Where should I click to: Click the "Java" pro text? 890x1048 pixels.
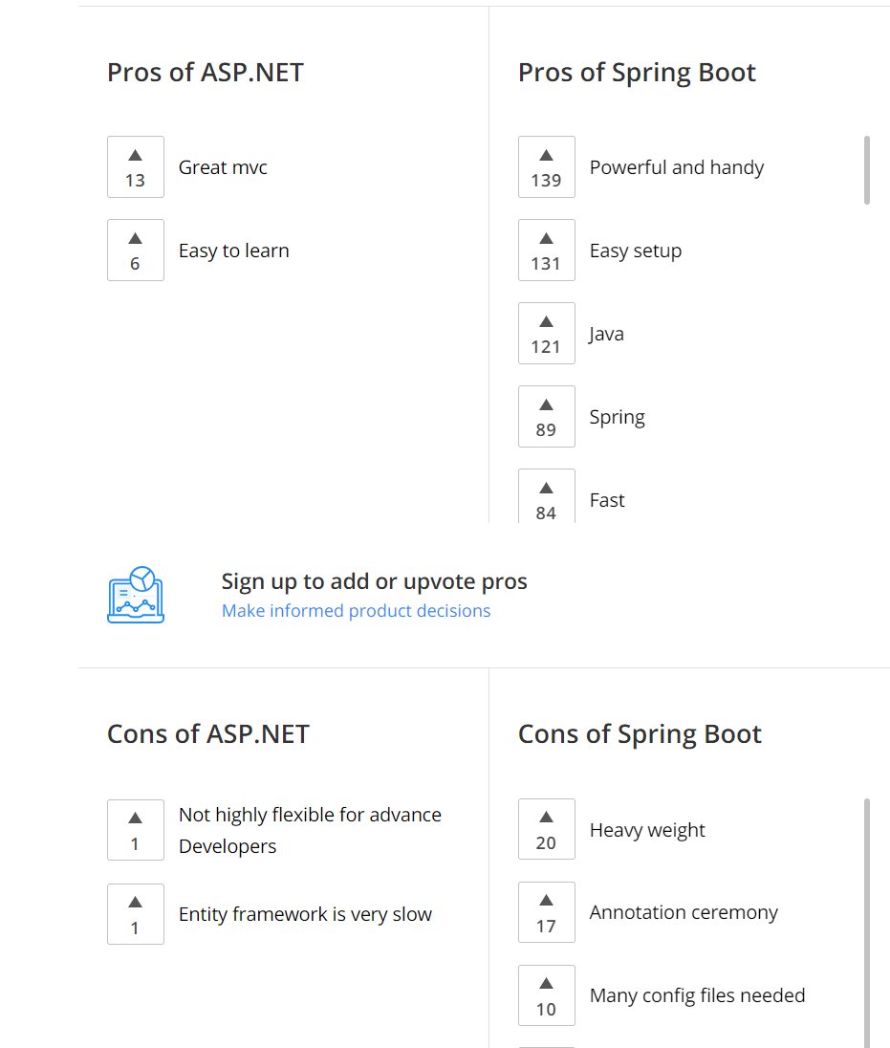(x=606, y=334)
